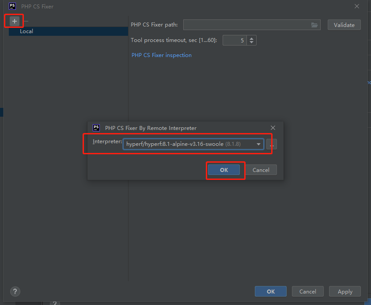This screenshot has width=371, height=305.
Task: Click the plus icon to add configuration
Action: (x=15, y=21)
